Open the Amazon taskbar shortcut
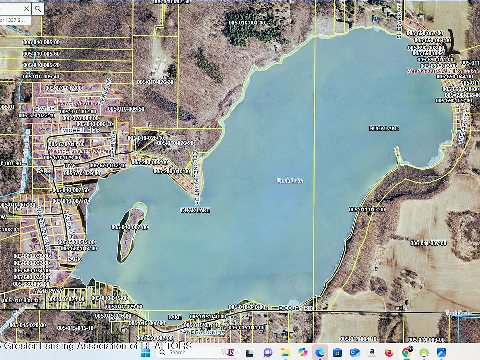 (x=372, y=352)
